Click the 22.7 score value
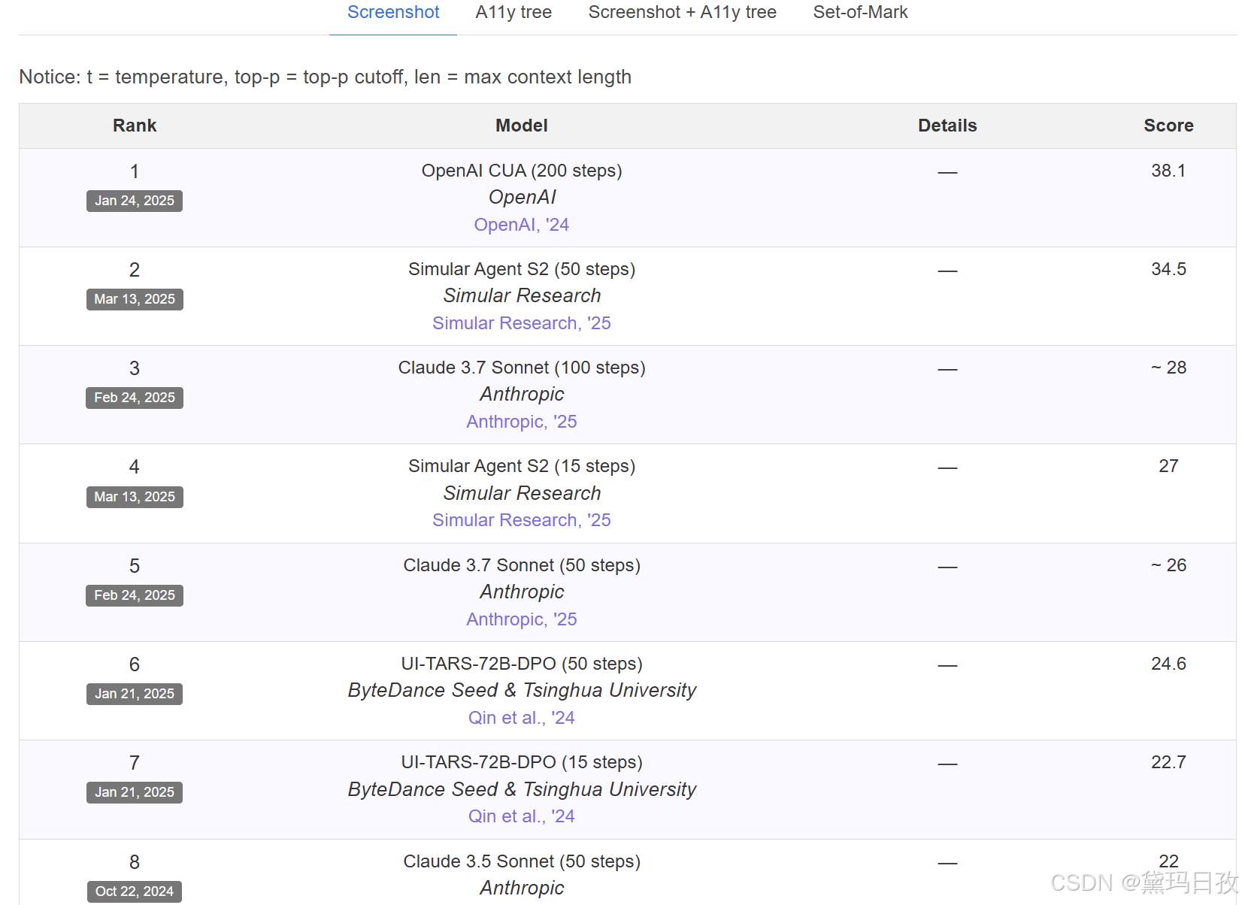This screenshot has height=905, width=1242. pos(1168,762)
